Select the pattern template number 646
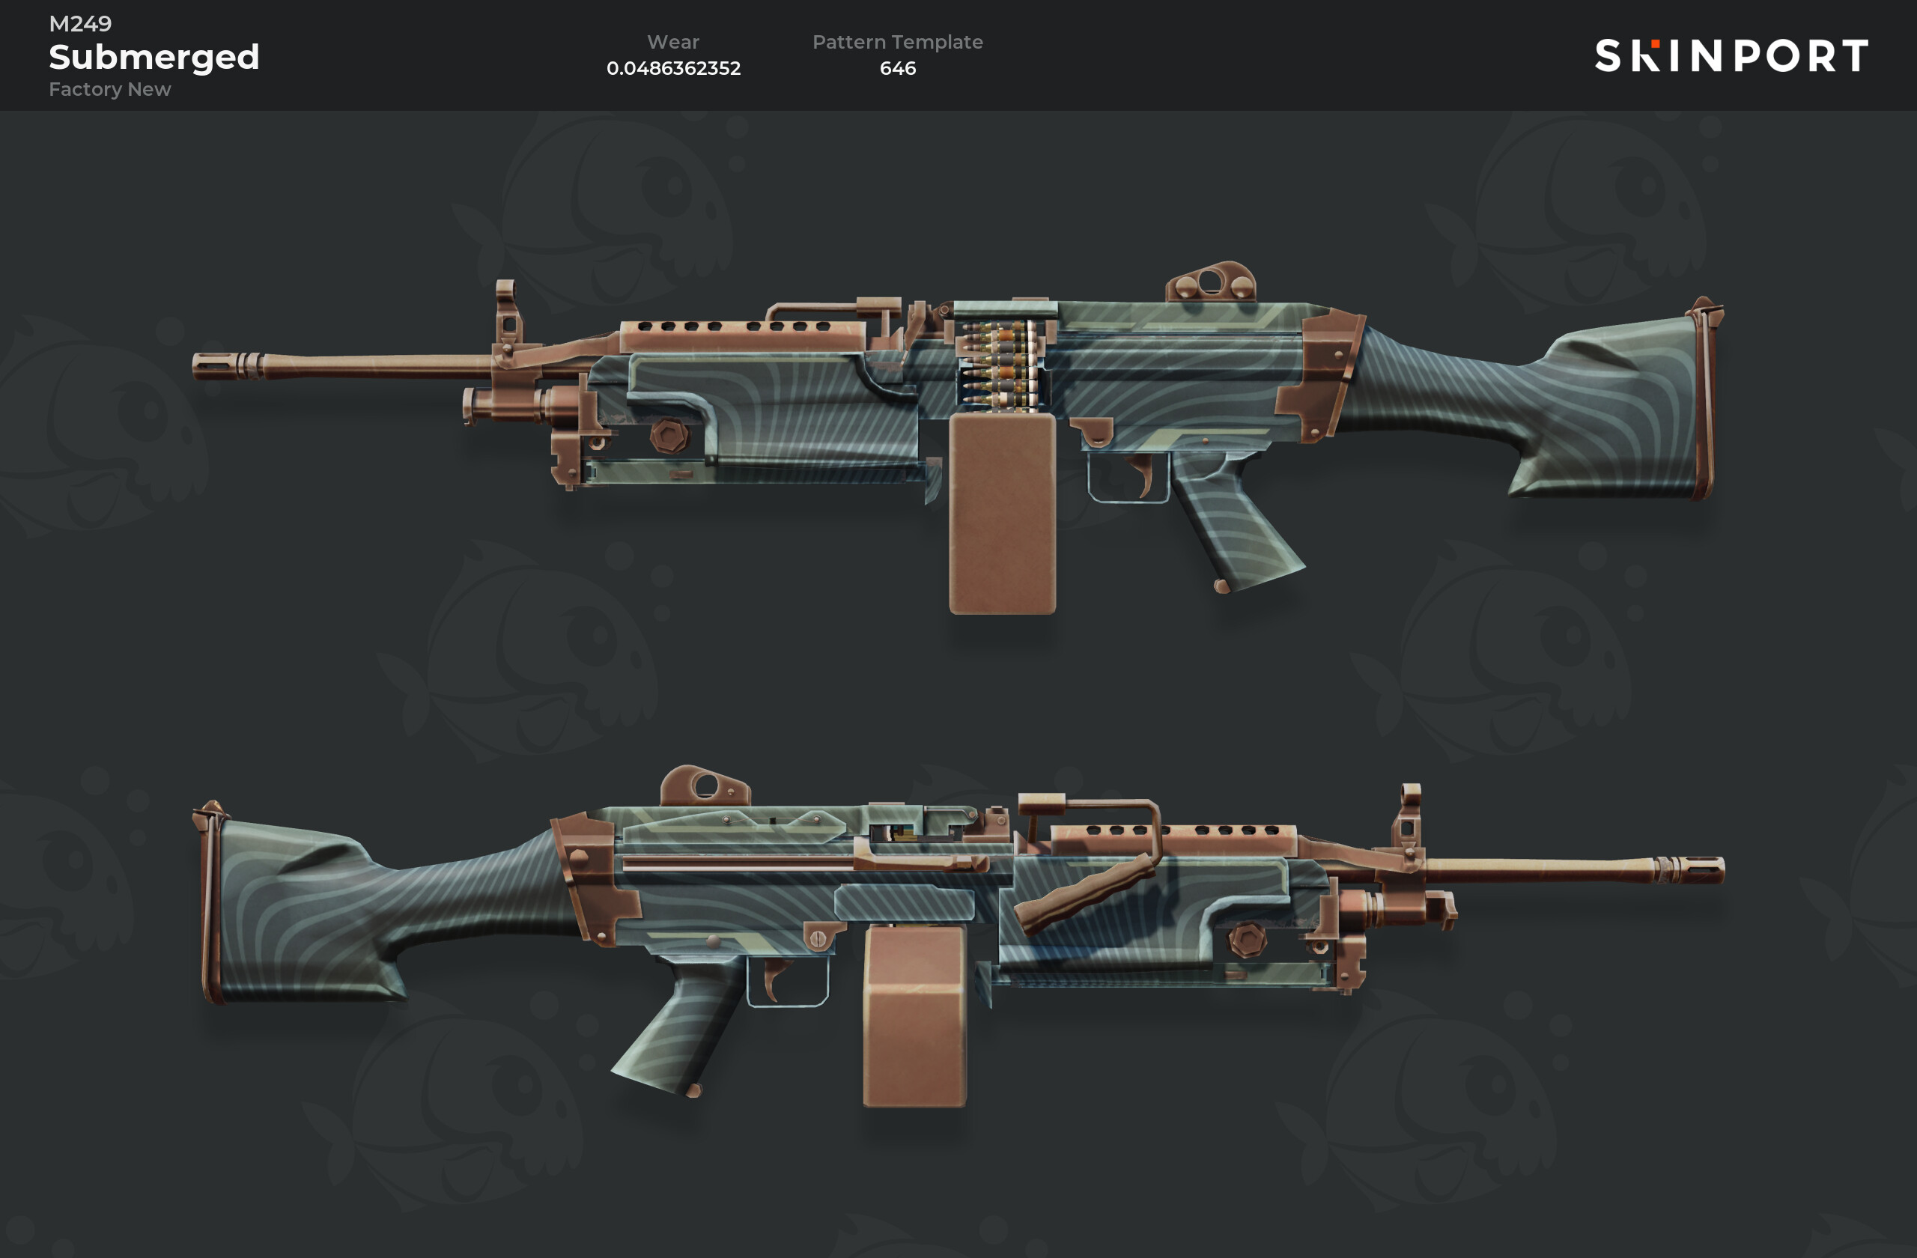Screen dimensions: 1917x1258 tap(896, 68)
